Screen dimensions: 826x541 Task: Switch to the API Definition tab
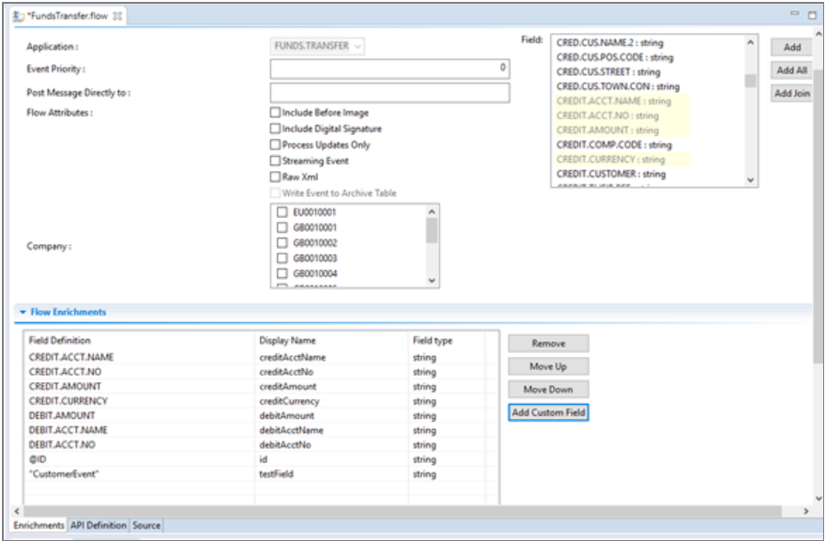(99, 525)
